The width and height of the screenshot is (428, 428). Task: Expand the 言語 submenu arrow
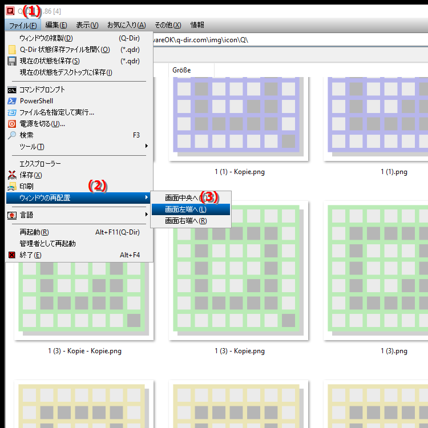click(146, 215)
